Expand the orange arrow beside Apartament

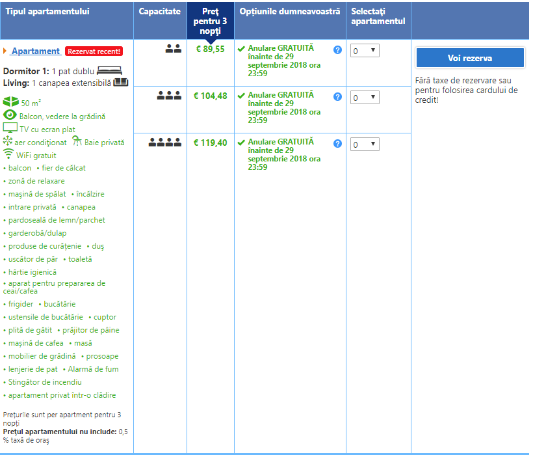click(x=5, y=51)
